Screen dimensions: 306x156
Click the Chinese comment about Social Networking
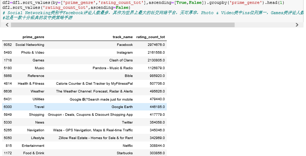pos(153,13)
